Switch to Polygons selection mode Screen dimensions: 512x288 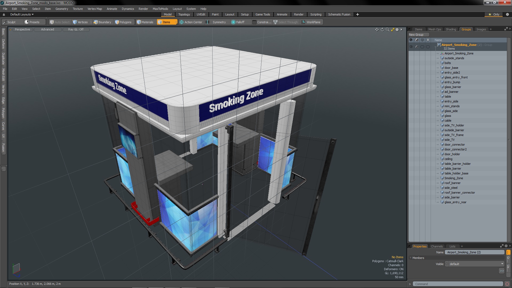pyautogui.click(x=123, y=22)
